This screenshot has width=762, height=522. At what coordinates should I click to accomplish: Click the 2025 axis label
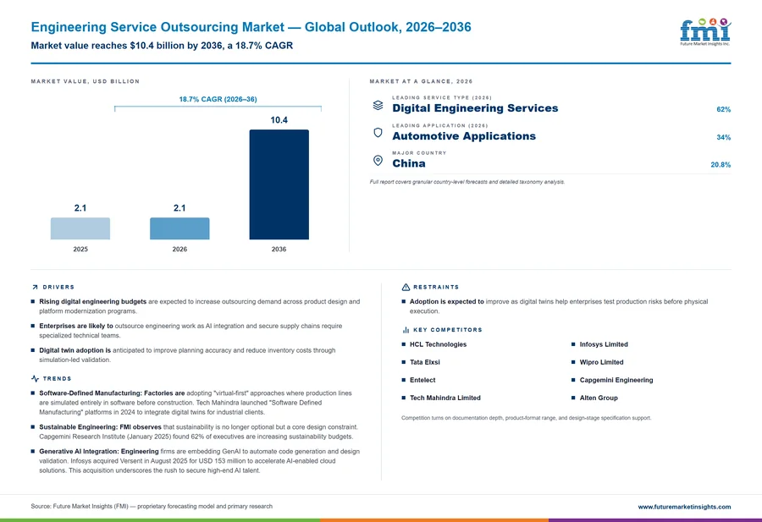pyautogui.click(x=80, y=249)
